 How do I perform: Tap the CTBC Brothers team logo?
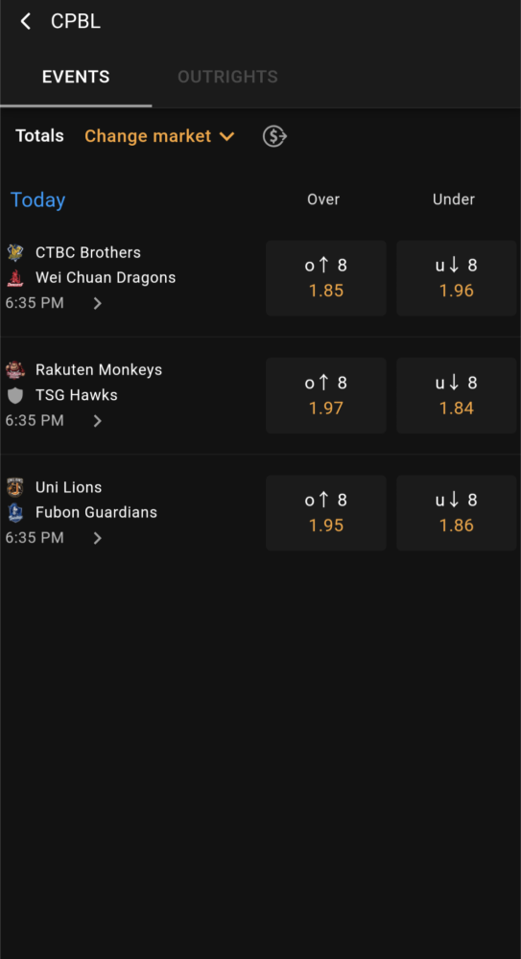[x=15, y=252]
